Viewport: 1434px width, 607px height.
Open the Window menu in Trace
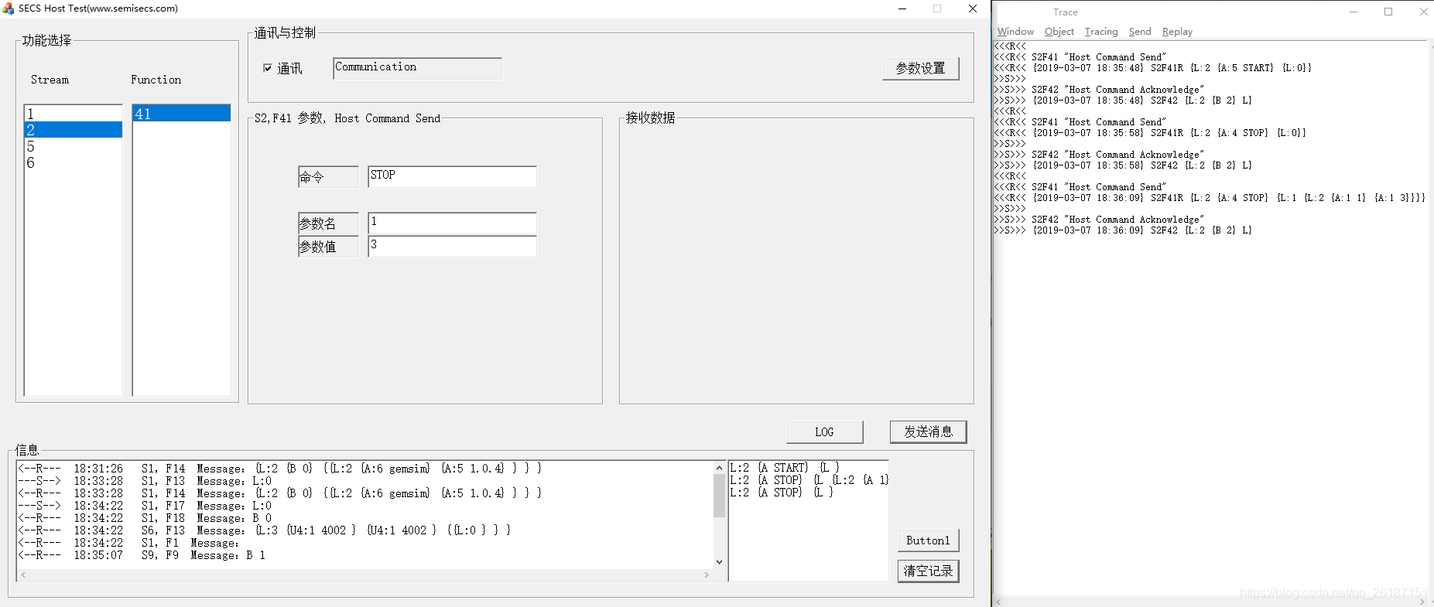click(1015, 32)
